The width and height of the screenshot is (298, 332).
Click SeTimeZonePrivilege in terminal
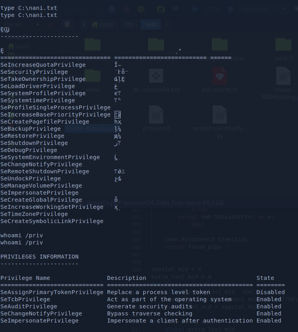pyautogui.click(x=34, y=214)
